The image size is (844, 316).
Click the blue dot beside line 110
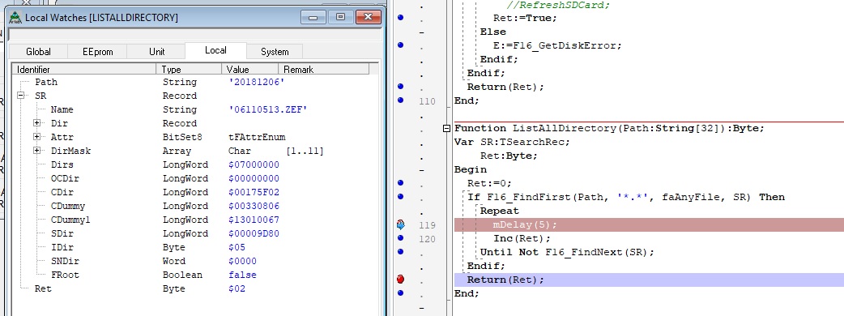point(400,100)
